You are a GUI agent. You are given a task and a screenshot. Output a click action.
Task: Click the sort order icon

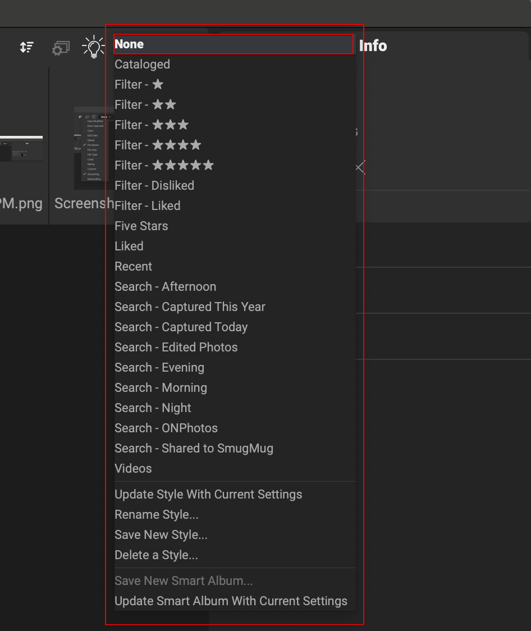(x=26, y=48)
